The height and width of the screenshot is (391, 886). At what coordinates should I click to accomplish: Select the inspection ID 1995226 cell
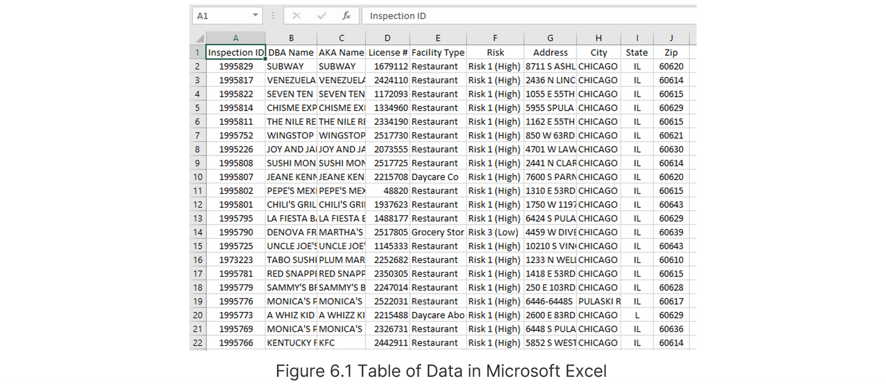pos(236,149)
